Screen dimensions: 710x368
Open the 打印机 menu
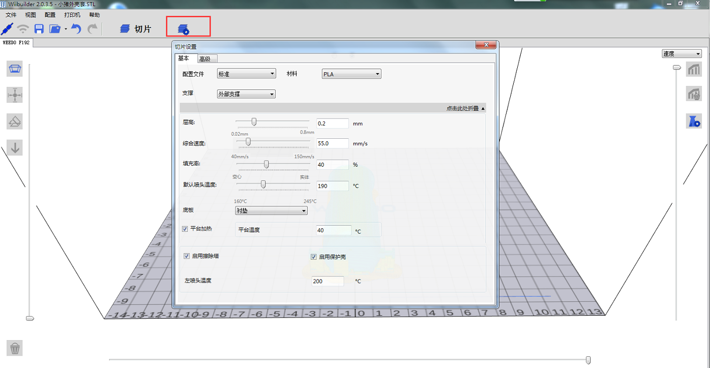click(72, 15)
